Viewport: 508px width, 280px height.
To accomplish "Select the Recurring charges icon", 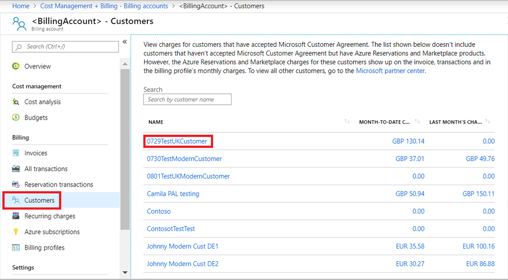I will tap(16, 216).
